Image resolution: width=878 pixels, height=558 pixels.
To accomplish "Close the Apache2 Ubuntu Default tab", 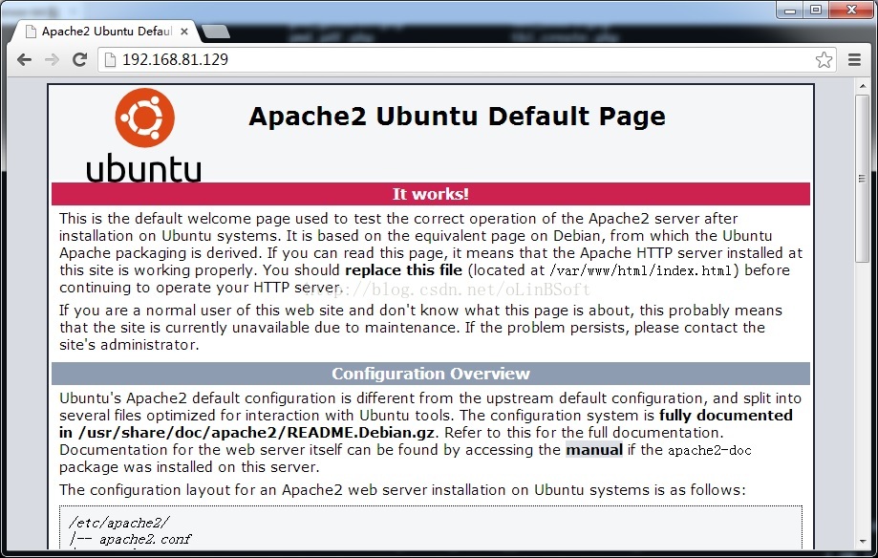I will (x=183, y=32).
